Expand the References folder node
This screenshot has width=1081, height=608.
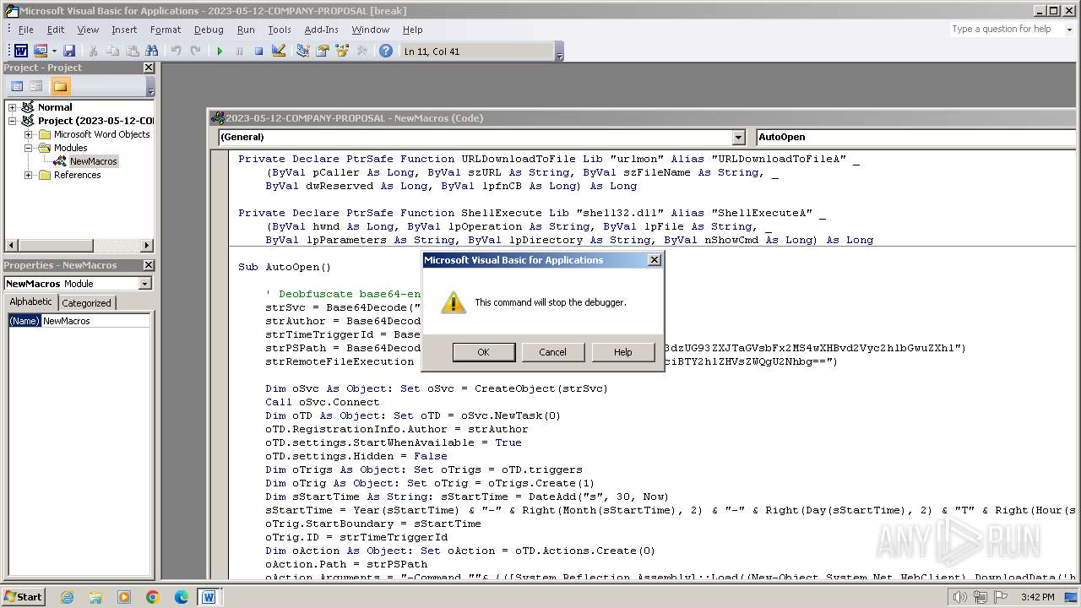coord(29,175)
